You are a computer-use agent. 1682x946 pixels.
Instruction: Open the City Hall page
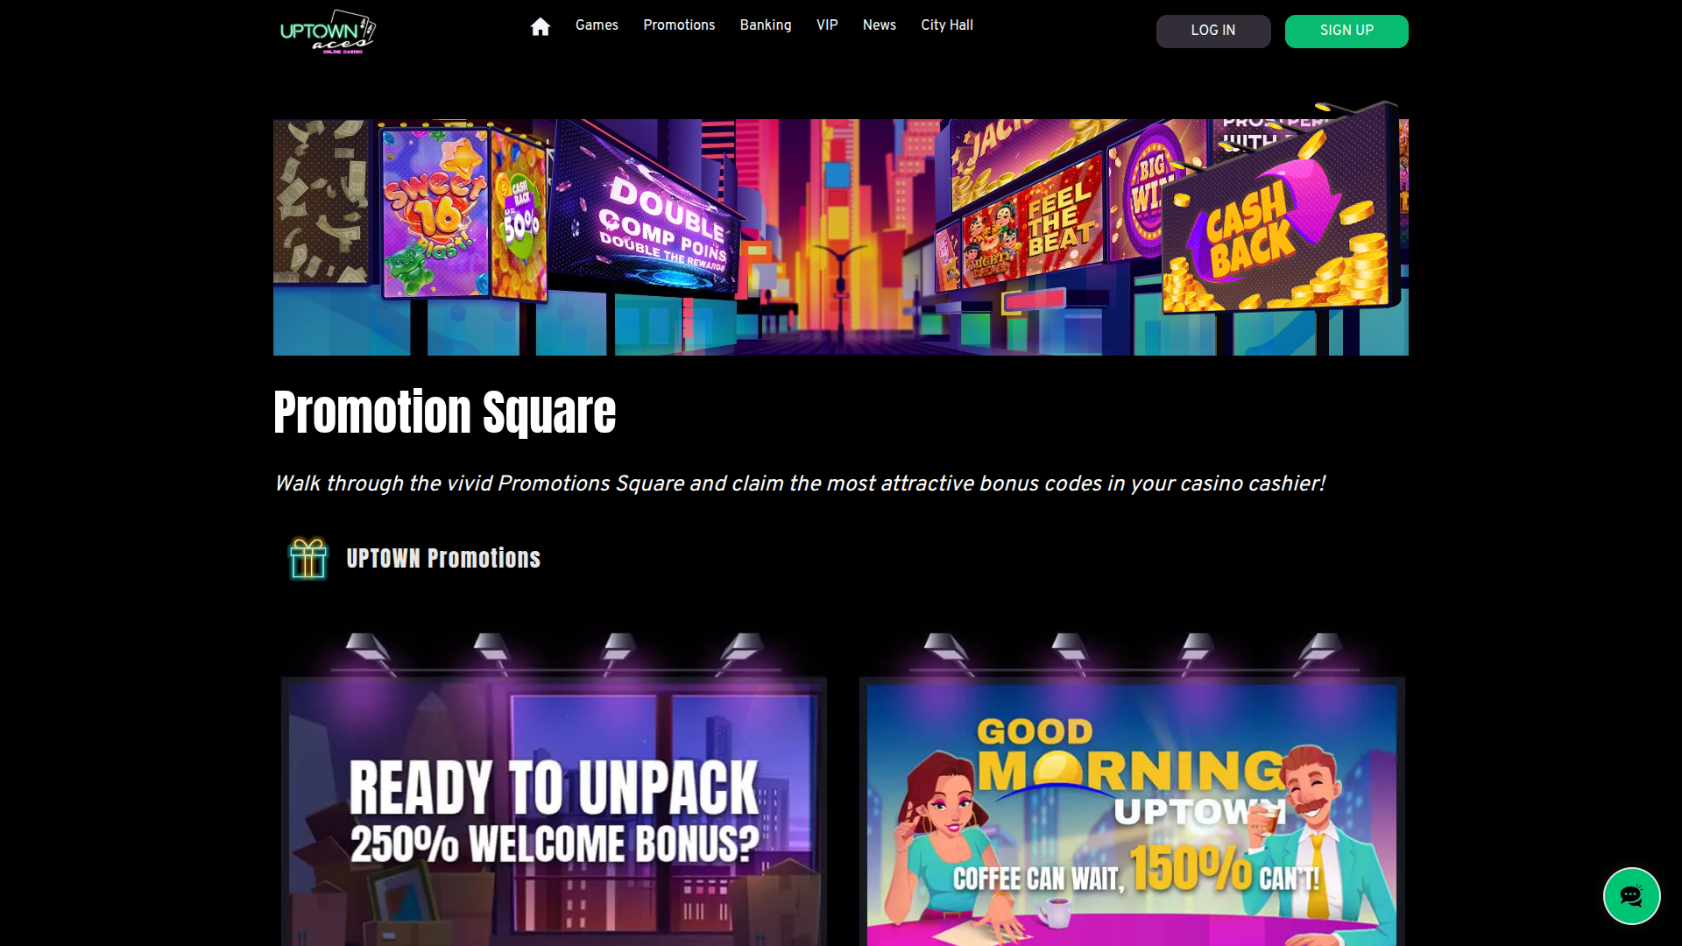pyautogui.click(x=947, y=25)
